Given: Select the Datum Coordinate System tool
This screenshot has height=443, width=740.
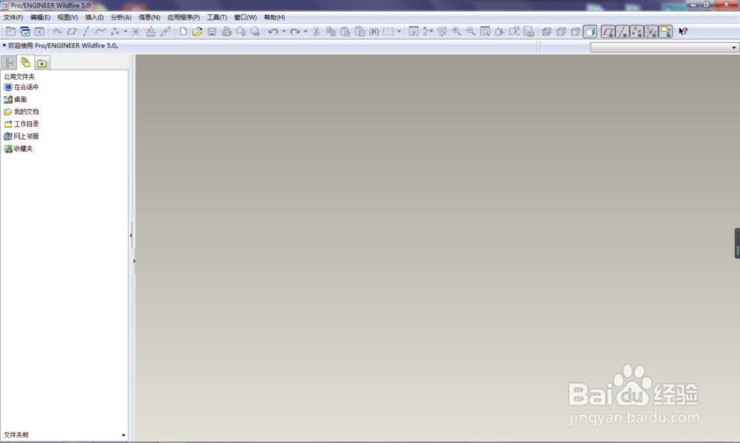Looking at the screenshot, I should [x=135, y=32].
